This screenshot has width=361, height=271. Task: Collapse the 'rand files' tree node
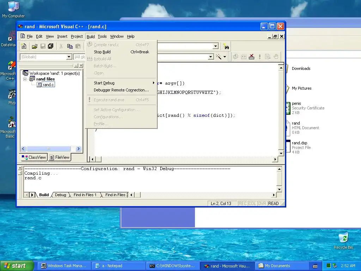click(25, 79)
